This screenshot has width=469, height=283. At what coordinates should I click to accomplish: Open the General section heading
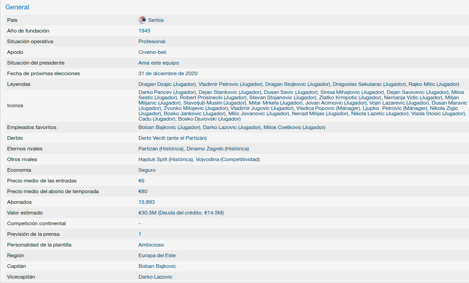17,7
